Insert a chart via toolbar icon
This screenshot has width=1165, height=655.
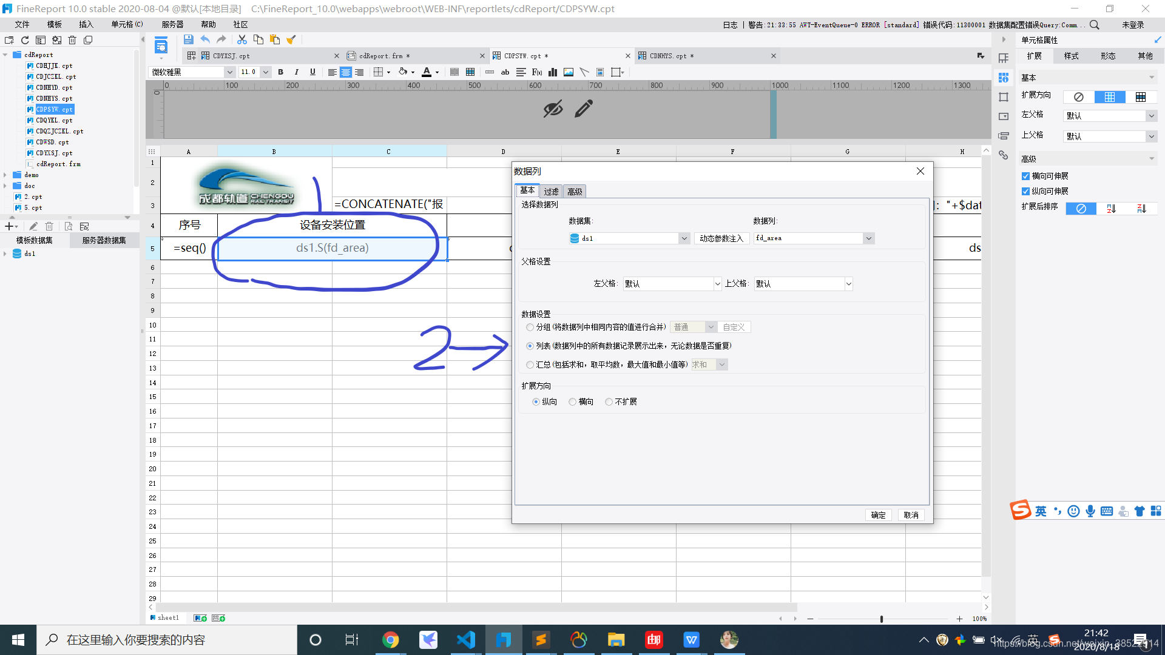553,72
